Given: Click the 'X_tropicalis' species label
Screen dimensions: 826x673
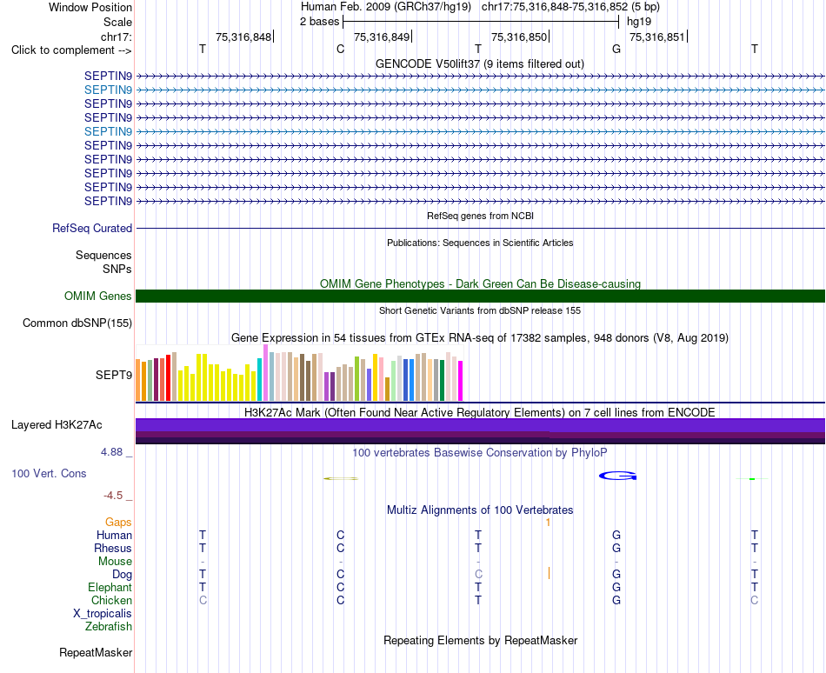Looking at the screenshot, I should (x=103, y=614).
